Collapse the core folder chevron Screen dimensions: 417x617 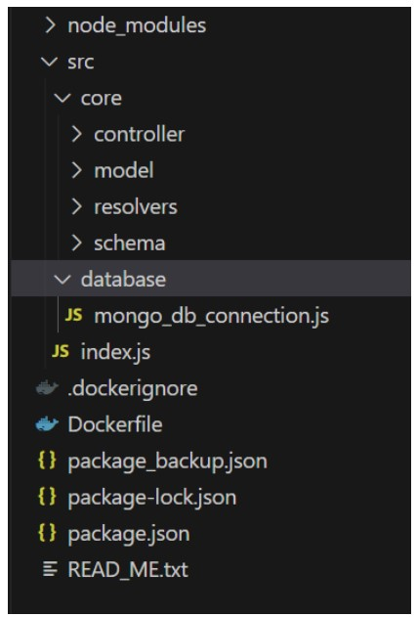tap(63, 98)
